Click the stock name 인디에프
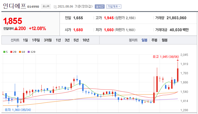198x114 pixels. (x=15, y=6)
